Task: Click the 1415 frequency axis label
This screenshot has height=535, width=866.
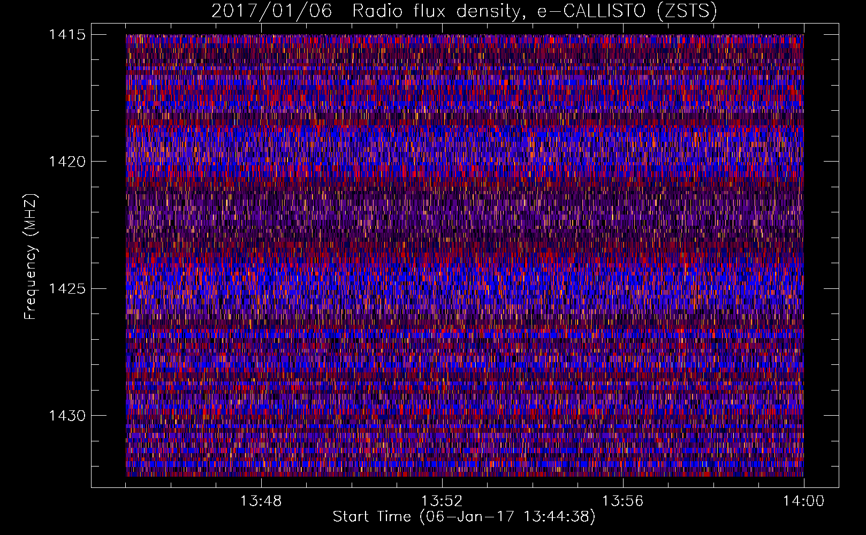Action: pos(67,35)
